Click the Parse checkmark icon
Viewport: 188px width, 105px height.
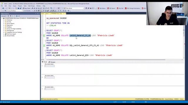coord(34,11)
